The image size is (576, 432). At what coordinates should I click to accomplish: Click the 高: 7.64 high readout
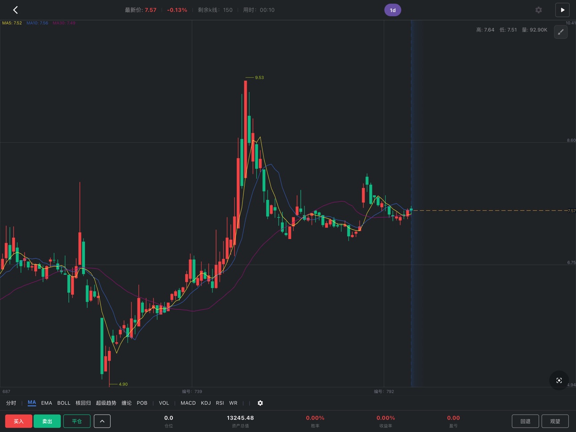point(485,30)
